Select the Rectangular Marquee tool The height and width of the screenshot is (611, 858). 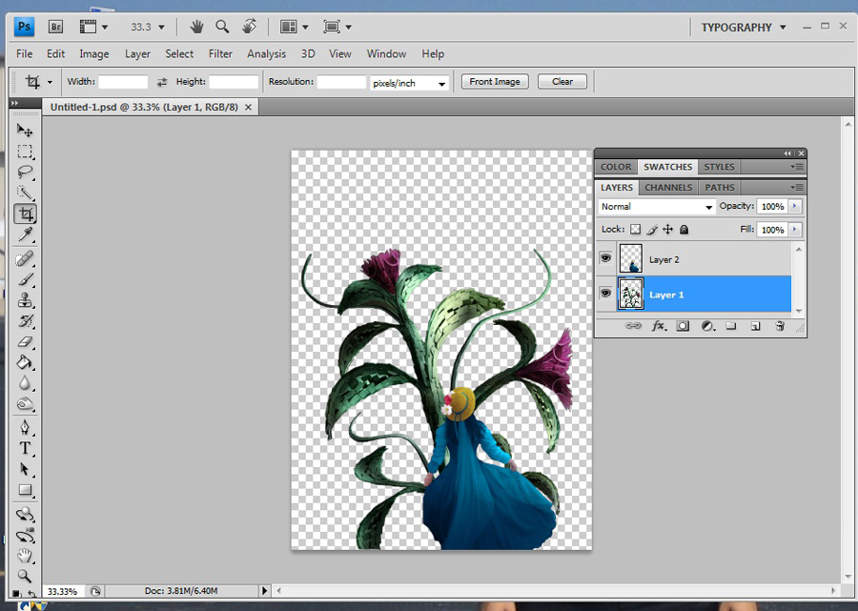(x=25, y=151)
